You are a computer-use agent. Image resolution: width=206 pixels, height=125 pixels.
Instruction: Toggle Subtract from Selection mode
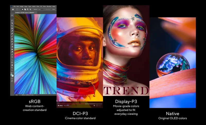point(28,10)
